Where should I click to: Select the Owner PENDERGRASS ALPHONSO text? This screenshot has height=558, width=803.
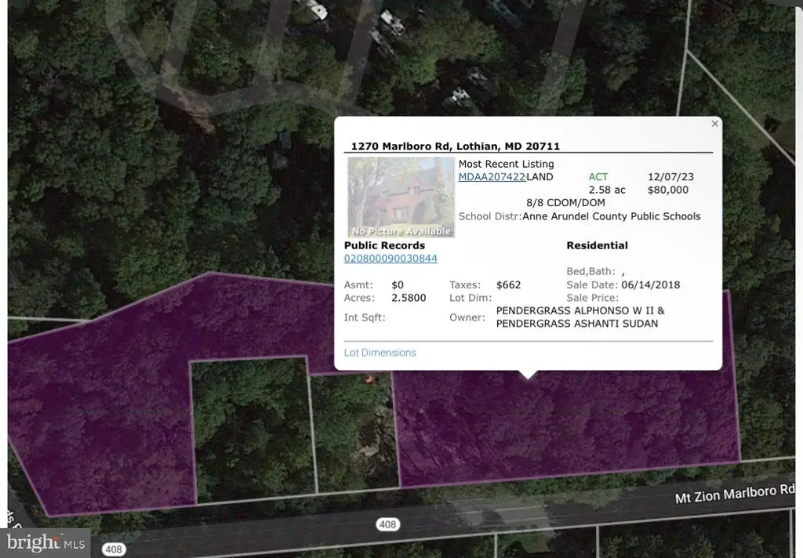(580, 310)
